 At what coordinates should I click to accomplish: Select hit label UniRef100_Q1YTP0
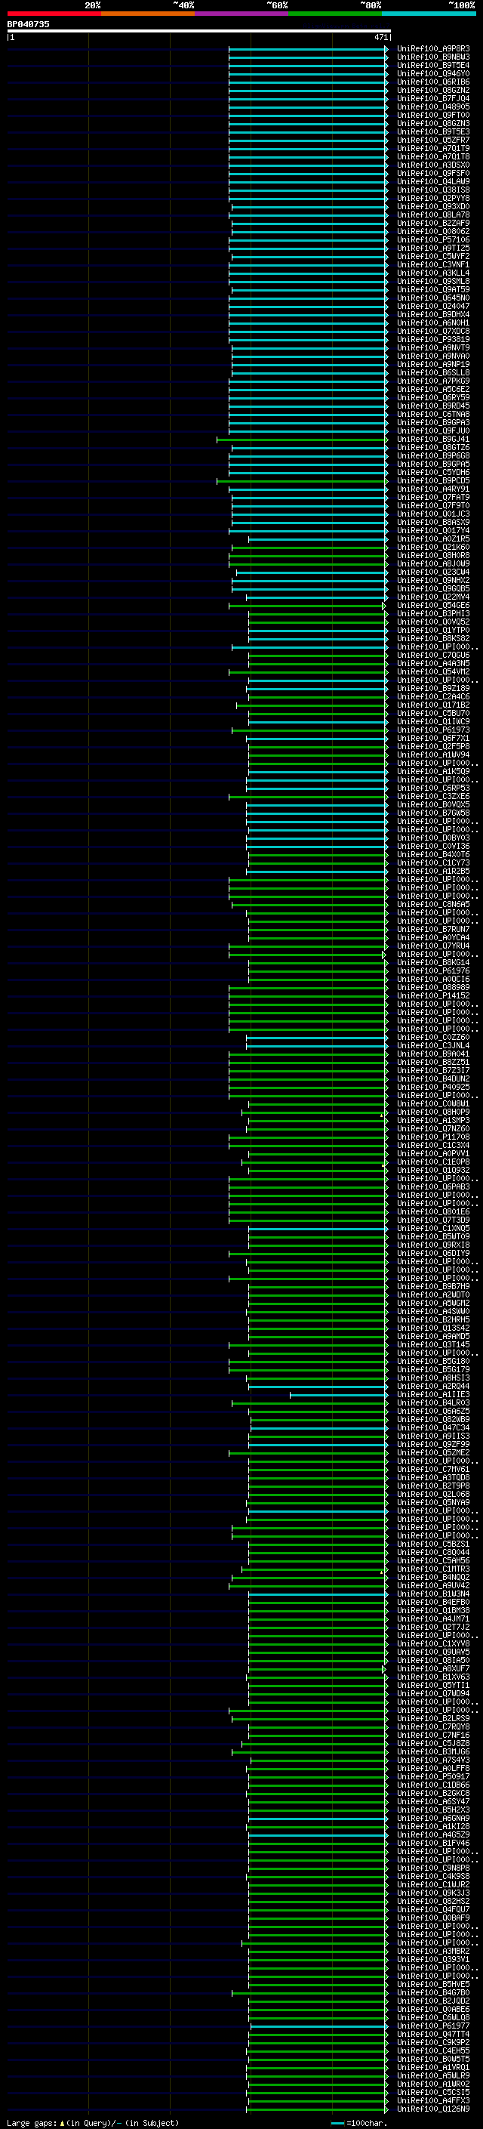click(432, 631)
